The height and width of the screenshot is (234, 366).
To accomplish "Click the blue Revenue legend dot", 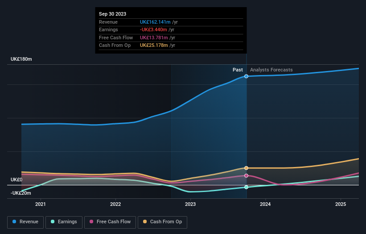I will (x=14, y=221).
